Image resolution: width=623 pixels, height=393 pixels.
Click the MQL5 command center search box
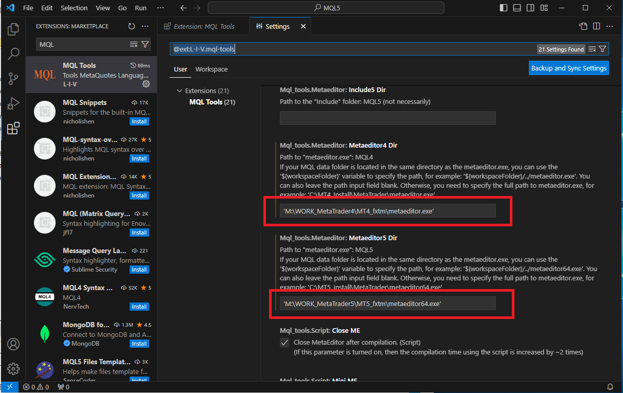(x=326, y=8)
